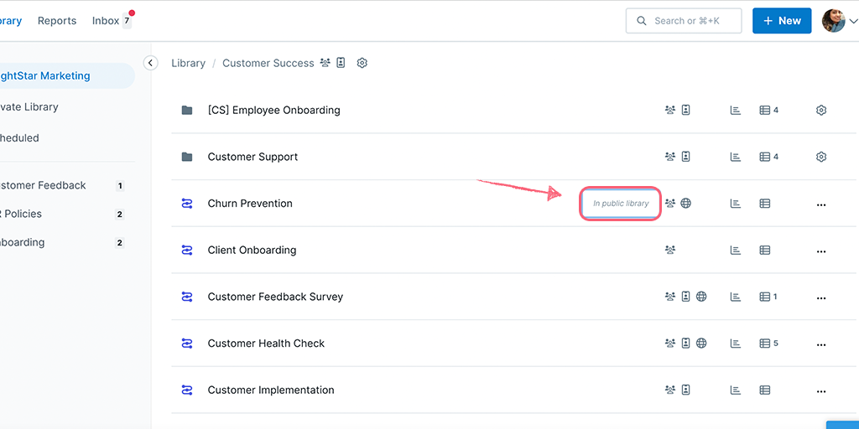The image size is (859, 429).
Task: Open the Customer Support folder
Action: 252,157
